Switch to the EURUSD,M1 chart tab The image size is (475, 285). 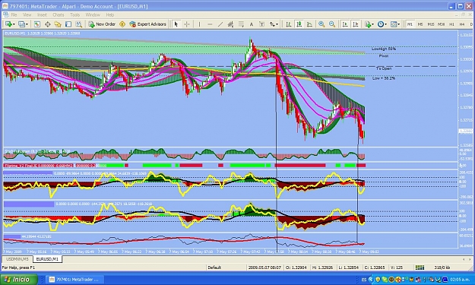point(47,259)
